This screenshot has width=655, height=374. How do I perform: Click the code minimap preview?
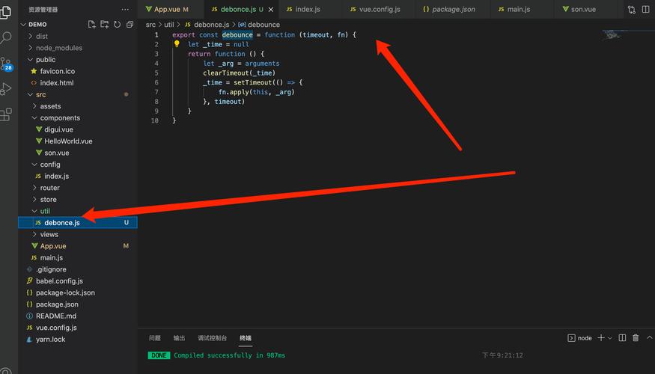pos(618,34)
